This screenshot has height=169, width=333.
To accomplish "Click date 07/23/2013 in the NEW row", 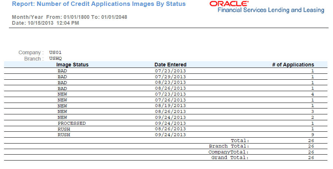I will click(x=170, y=94).
